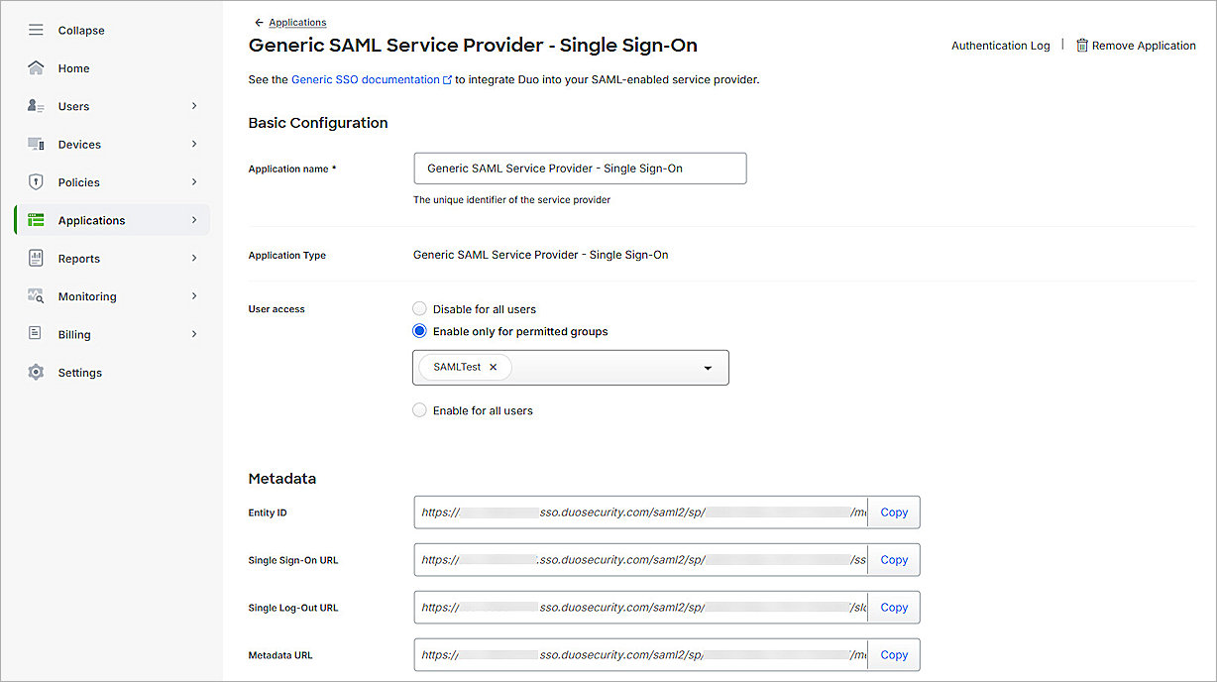Open the permitted groups dropdown arrow
Image resolution: width=1217 pixels, height=682 pixels.
(x=708, y=368)
